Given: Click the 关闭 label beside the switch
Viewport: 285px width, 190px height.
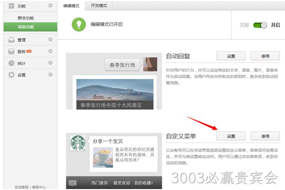Looking at the screenshot, I should 244,25.
